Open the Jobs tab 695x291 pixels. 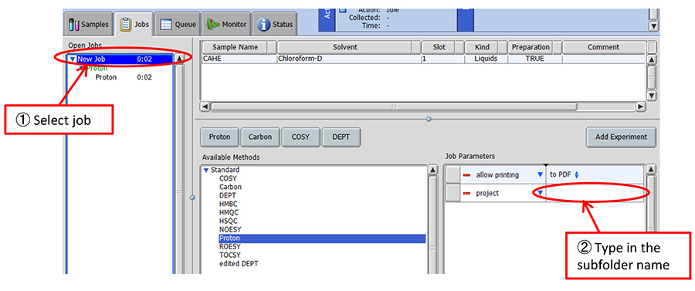pos(134,25)
